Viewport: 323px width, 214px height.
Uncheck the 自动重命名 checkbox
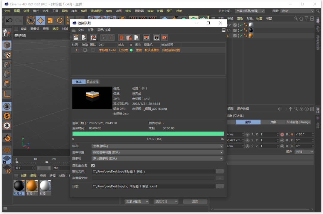[93, 165]
